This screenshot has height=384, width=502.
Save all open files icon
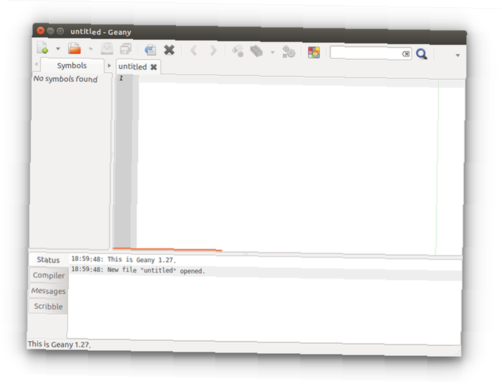(x=125, y=49)
